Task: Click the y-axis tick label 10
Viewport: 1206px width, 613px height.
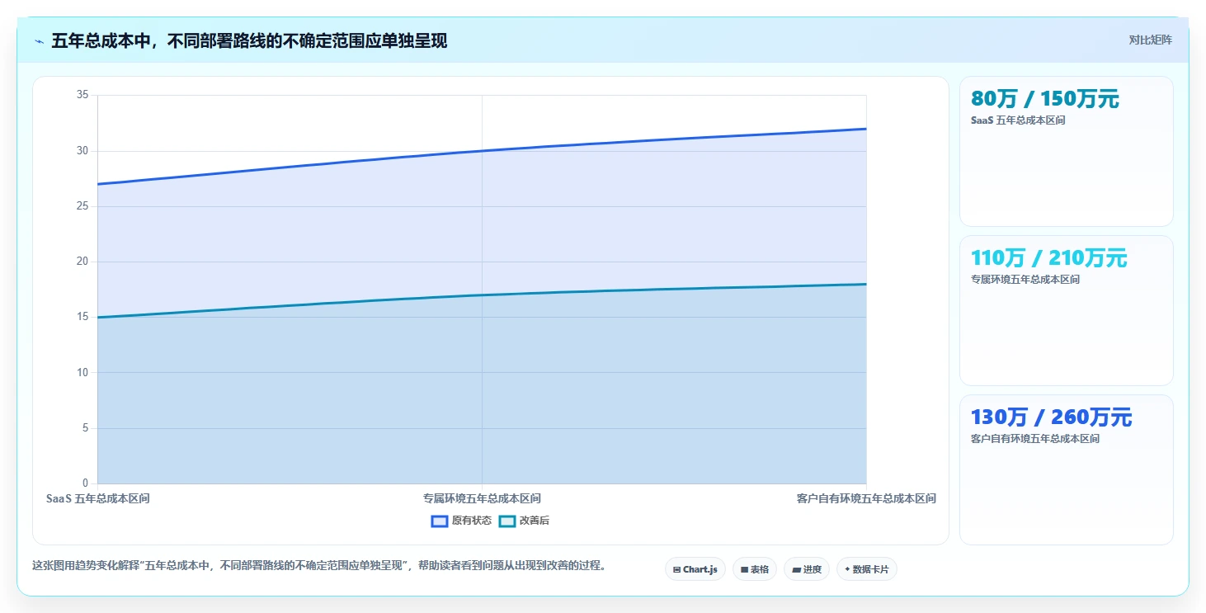Action: click(82, 373)
